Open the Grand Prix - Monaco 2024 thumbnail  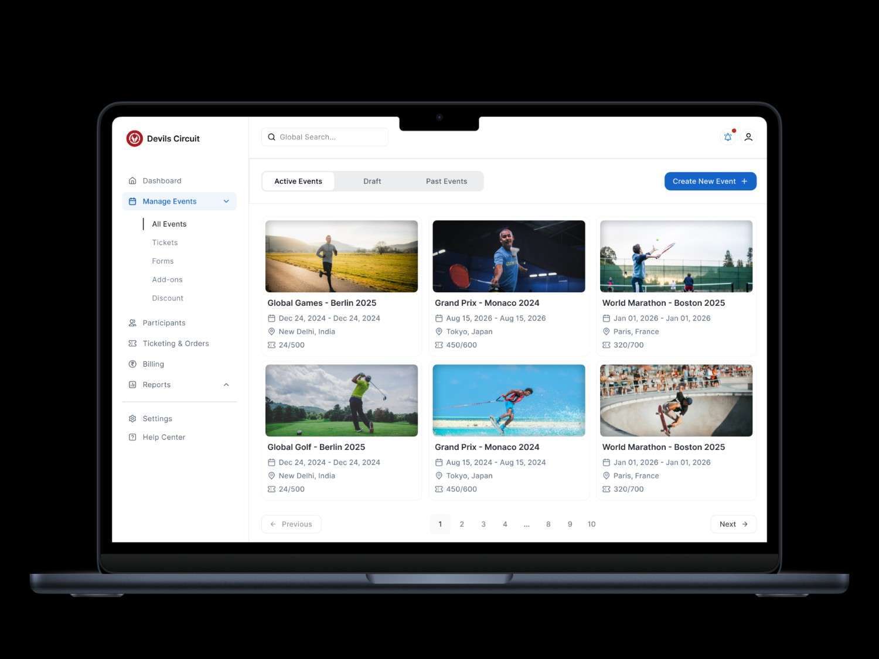pyautogui.click(x=508, y=256)
